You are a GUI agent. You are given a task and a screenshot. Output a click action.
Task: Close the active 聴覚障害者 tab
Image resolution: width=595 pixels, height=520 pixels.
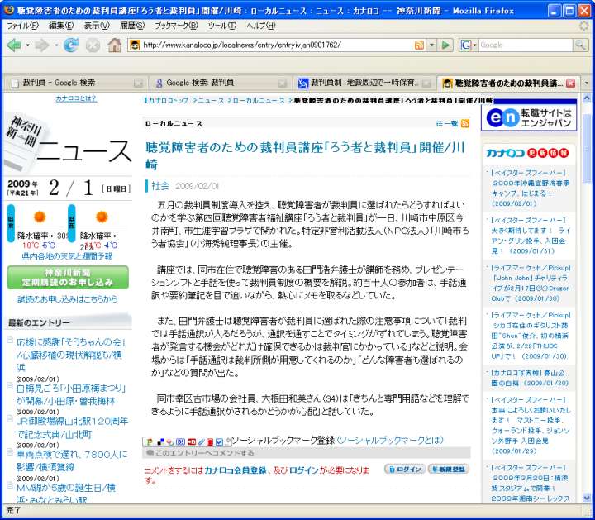tap(569, 83)
